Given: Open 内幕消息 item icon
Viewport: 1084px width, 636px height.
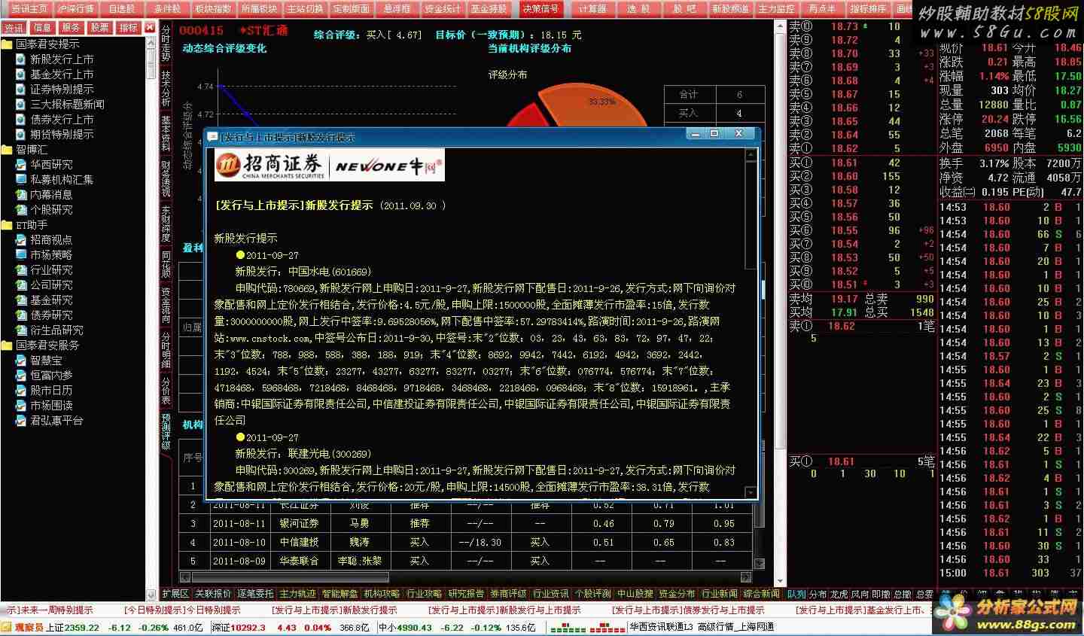Looking at the screenshot, I should coord(21,195).
